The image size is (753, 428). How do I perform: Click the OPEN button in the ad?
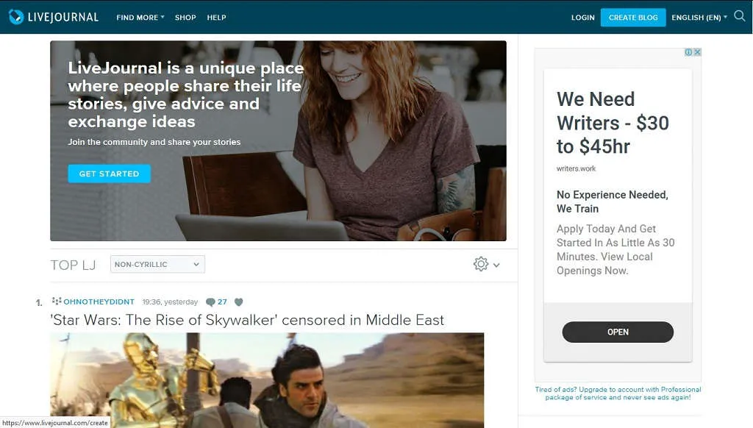coord(618,332)
